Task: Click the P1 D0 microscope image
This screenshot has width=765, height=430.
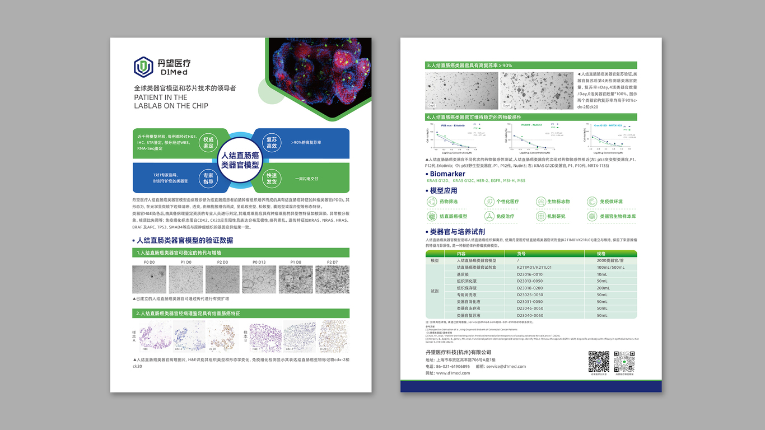Action: (186, 279)
